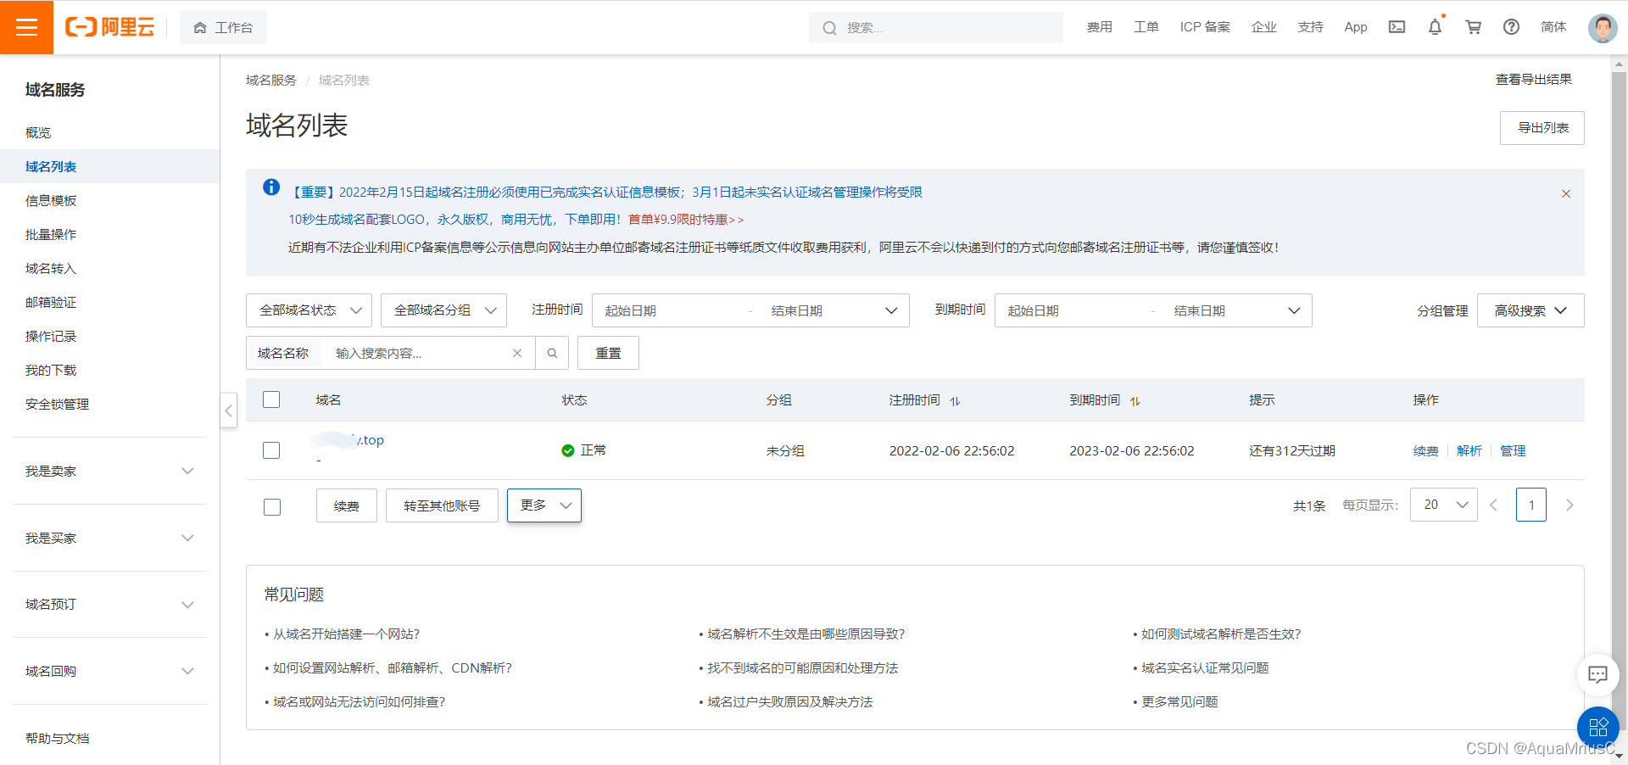The image size is (1628, 765).
Task: Sort by 到期时间 column sort icon
Action: (1135, 401)
